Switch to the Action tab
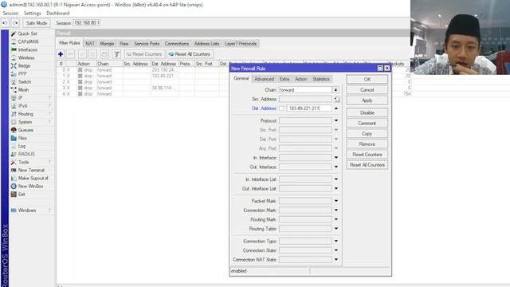Image resolution: width=510 pixels, height=287 pixels. click(300, 79)
